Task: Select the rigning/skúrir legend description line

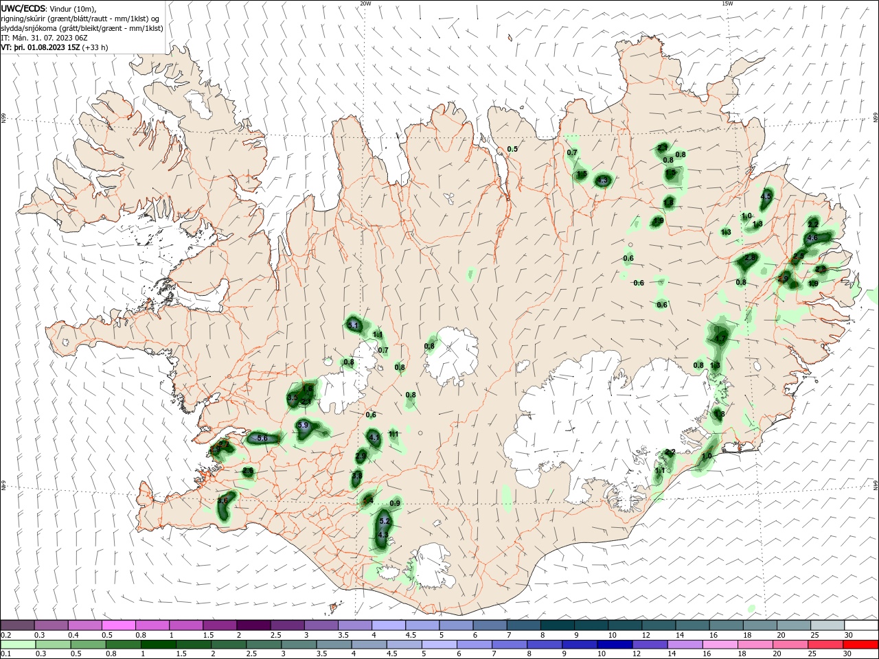Action: pos(80,19)
